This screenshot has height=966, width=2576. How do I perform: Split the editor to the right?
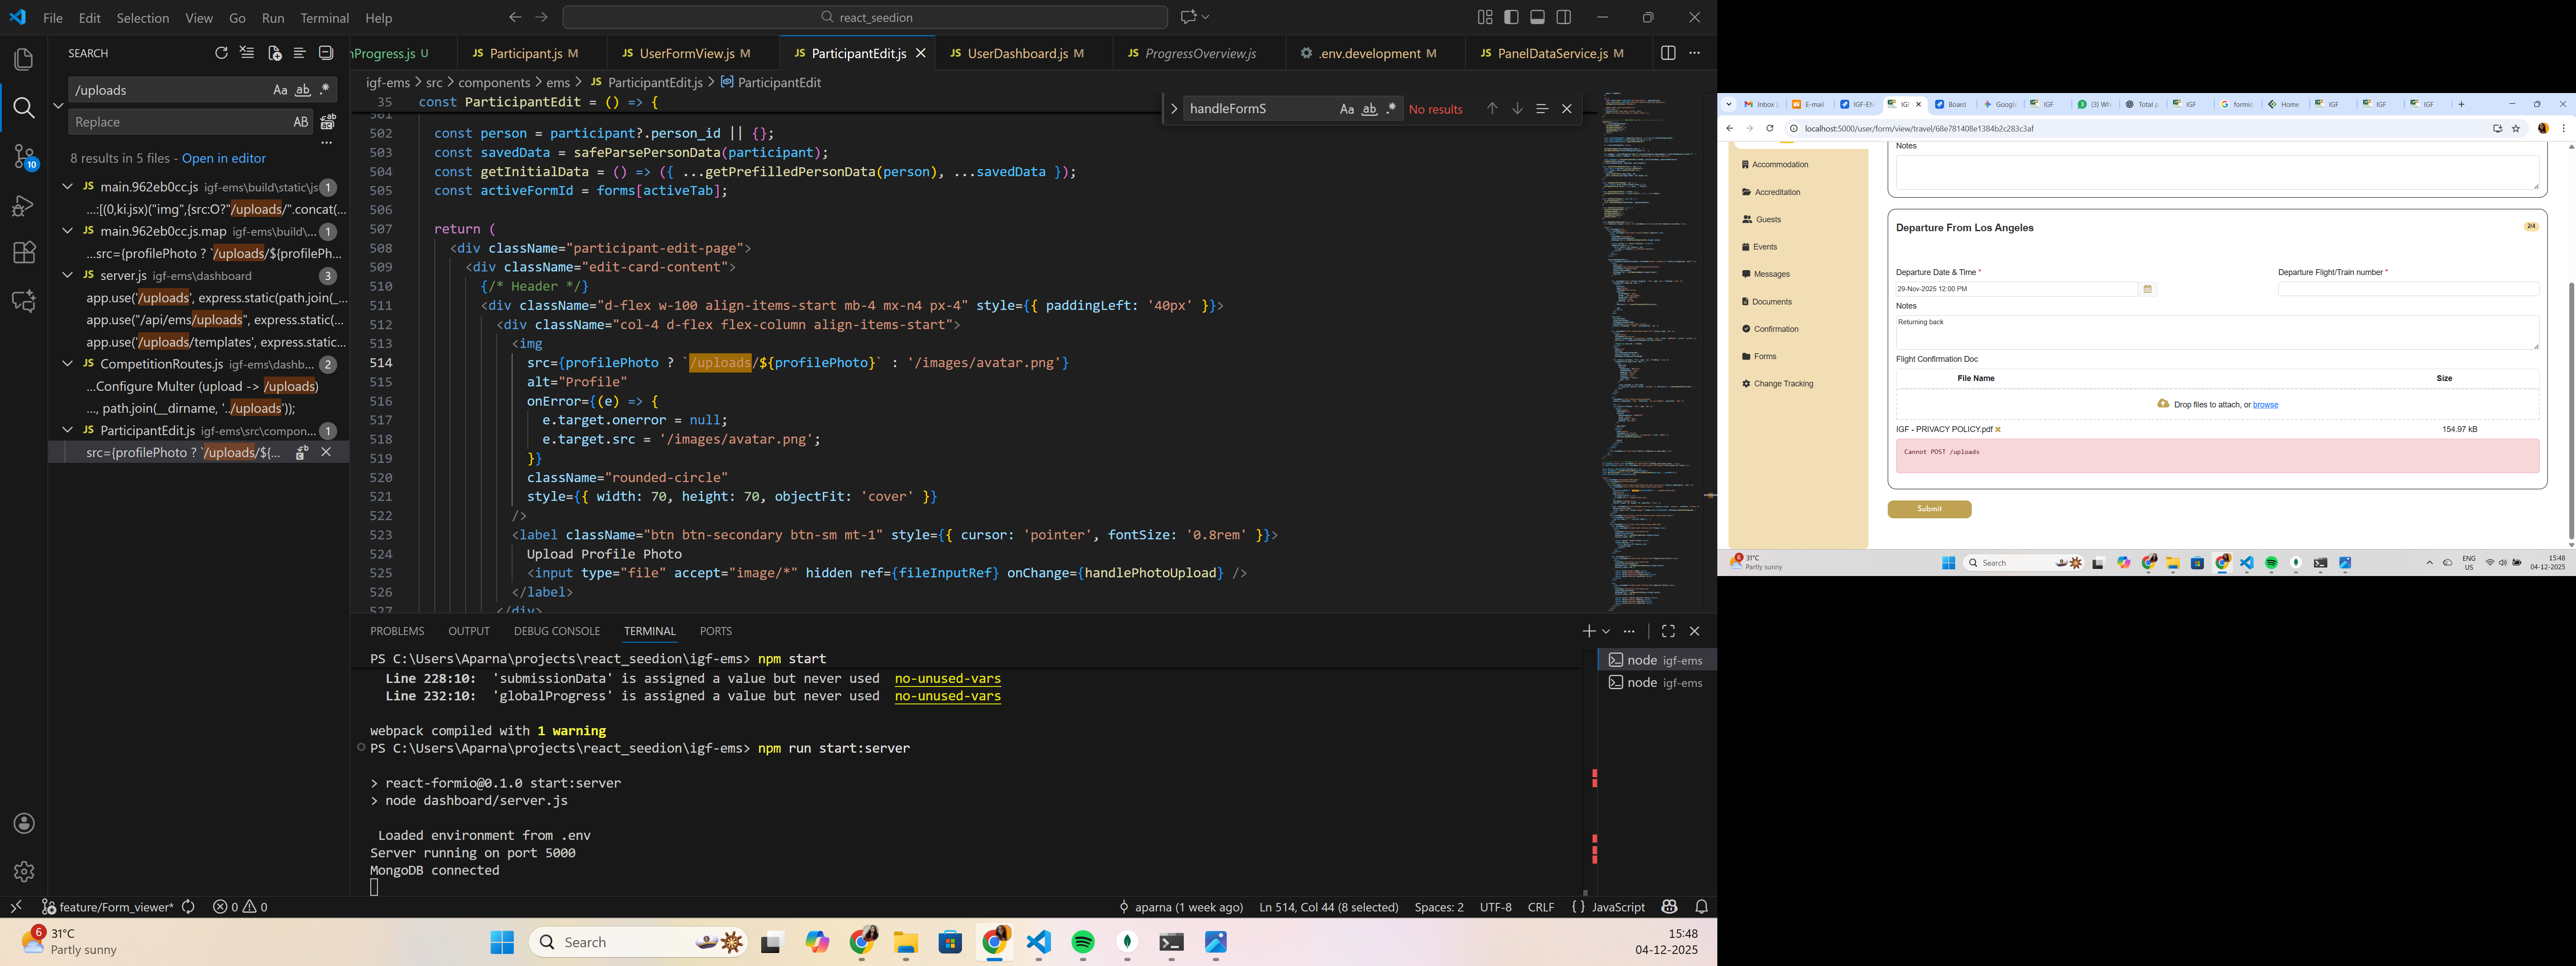click(1667, 53)
